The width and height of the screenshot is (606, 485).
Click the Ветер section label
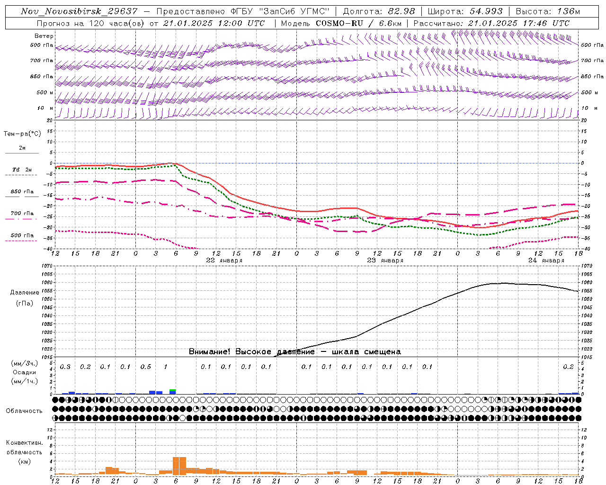click(44, 36)
